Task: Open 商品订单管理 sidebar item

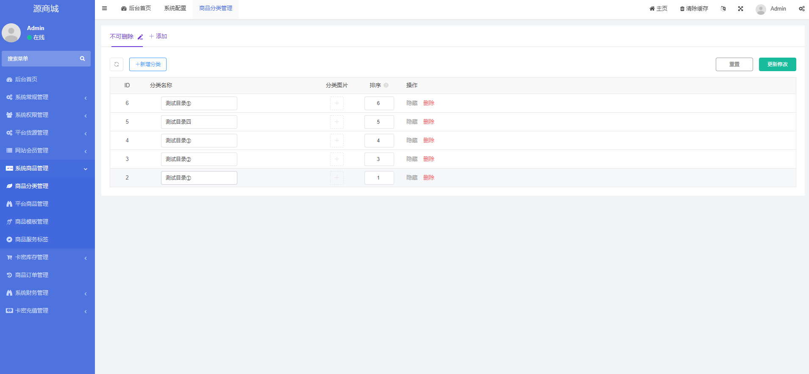Action: tap(47, 275)
